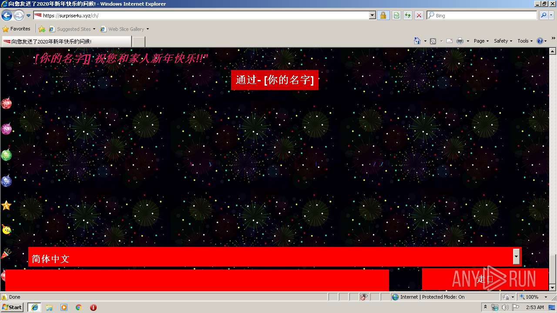
Task: Expand the address bar URL history dropdown
Action: point(372,16)
